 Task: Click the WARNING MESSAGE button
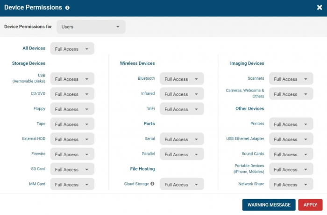(269, 205)
